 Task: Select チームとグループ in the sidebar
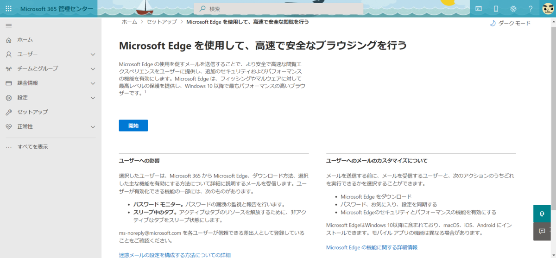(38, 69)
